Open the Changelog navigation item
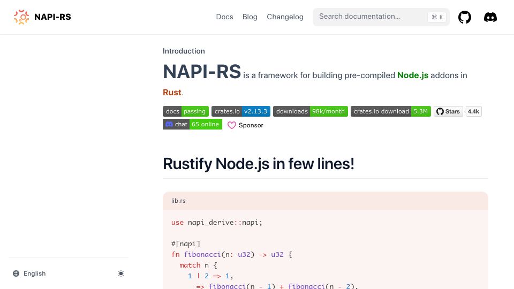The height and width of the screenshot is (289, 514). coord(285,17)
